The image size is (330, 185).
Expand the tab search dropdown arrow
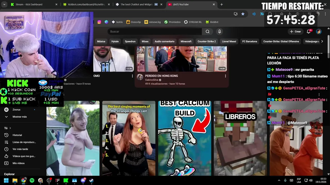[4, 4]
